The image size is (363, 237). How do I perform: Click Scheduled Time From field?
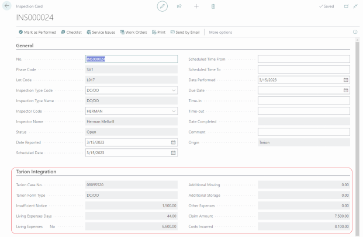tap(304, 59)
